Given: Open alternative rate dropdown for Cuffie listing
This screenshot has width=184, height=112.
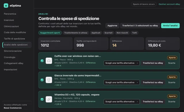Looking at the screenshot, I should [122, 63].
